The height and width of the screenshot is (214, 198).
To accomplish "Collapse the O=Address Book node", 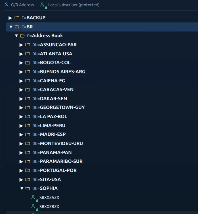I will 16,36.
